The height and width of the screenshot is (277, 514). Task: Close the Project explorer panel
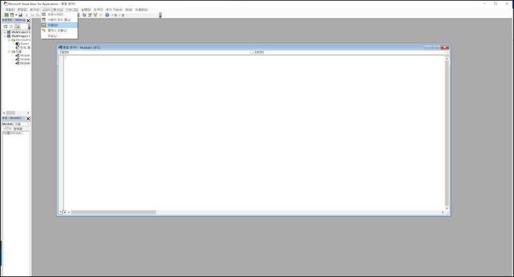pos(28,21)
